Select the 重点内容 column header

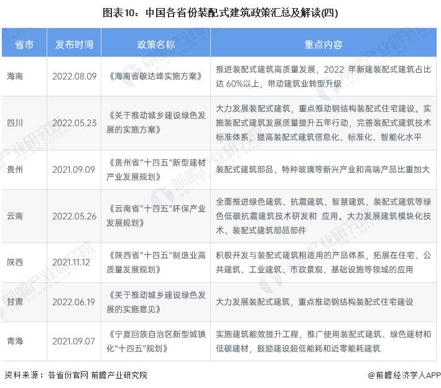pos(323,45)
